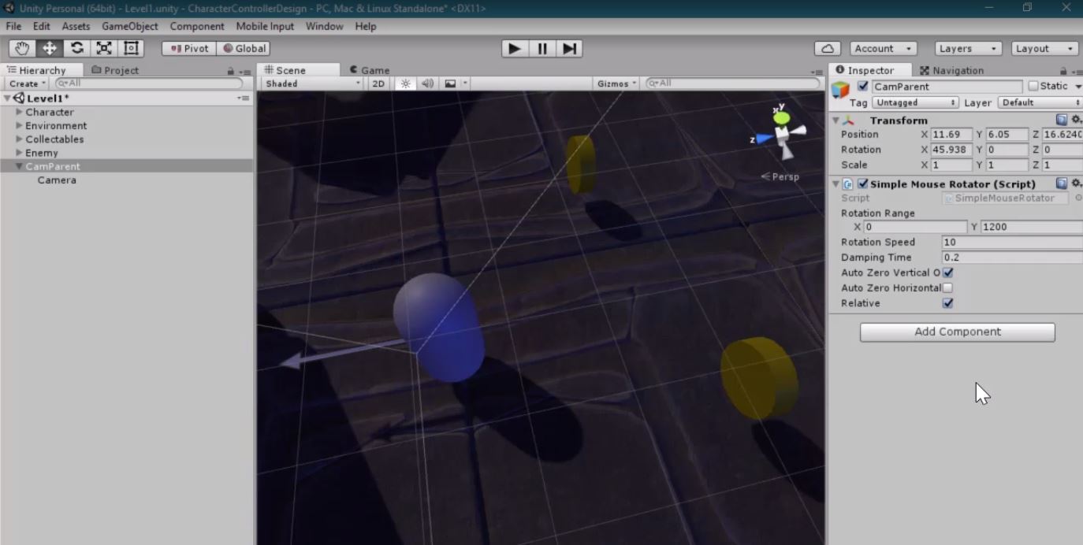Select the Rotate tool
1083x545 pixels.
click(76, 48)
